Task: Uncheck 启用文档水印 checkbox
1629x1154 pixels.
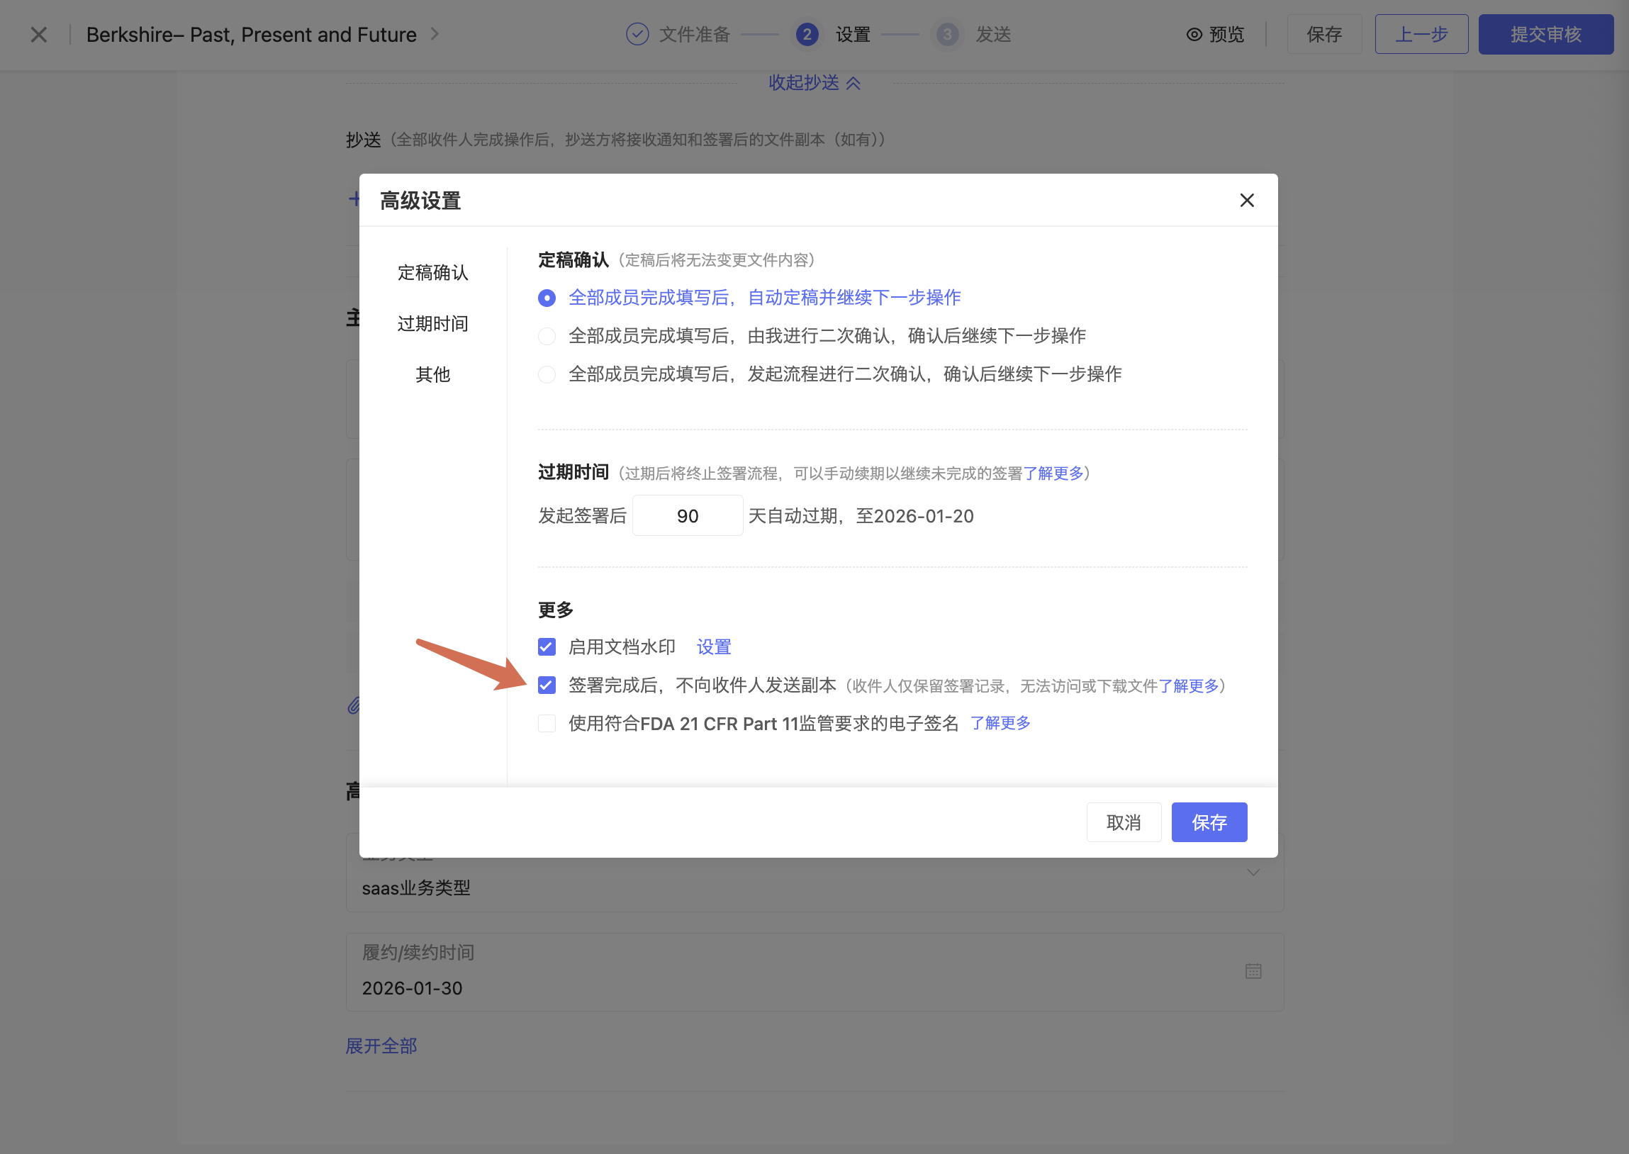Action: 547,646
